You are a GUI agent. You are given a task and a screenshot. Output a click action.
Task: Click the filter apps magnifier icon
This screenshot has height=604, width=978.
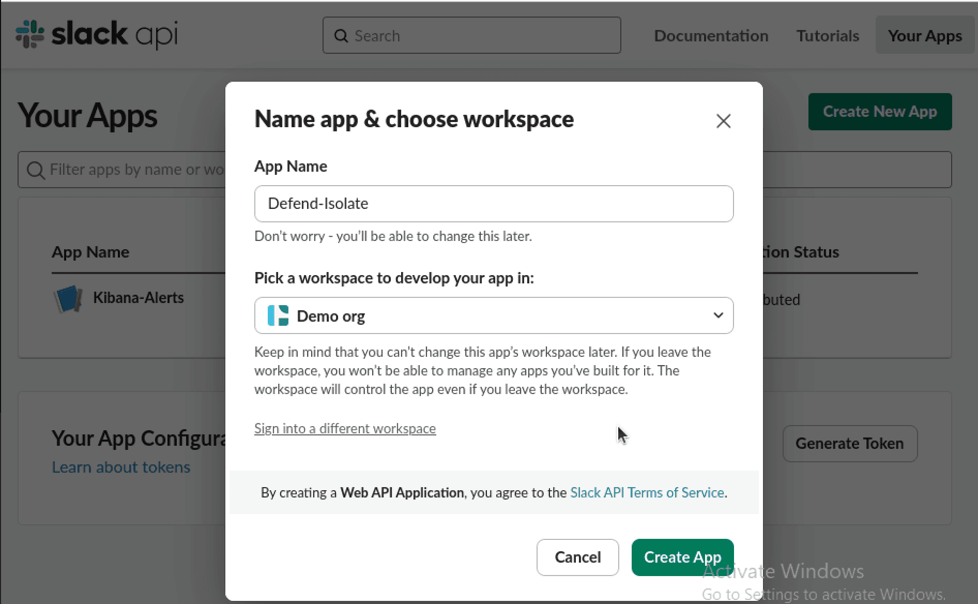point(36,170)
